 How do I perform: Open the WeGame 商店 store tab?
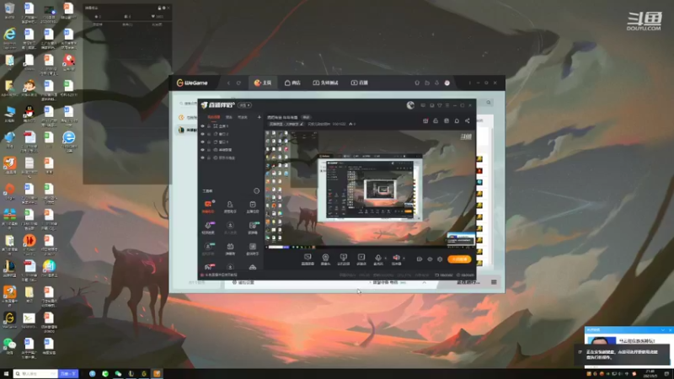point(292,83)
